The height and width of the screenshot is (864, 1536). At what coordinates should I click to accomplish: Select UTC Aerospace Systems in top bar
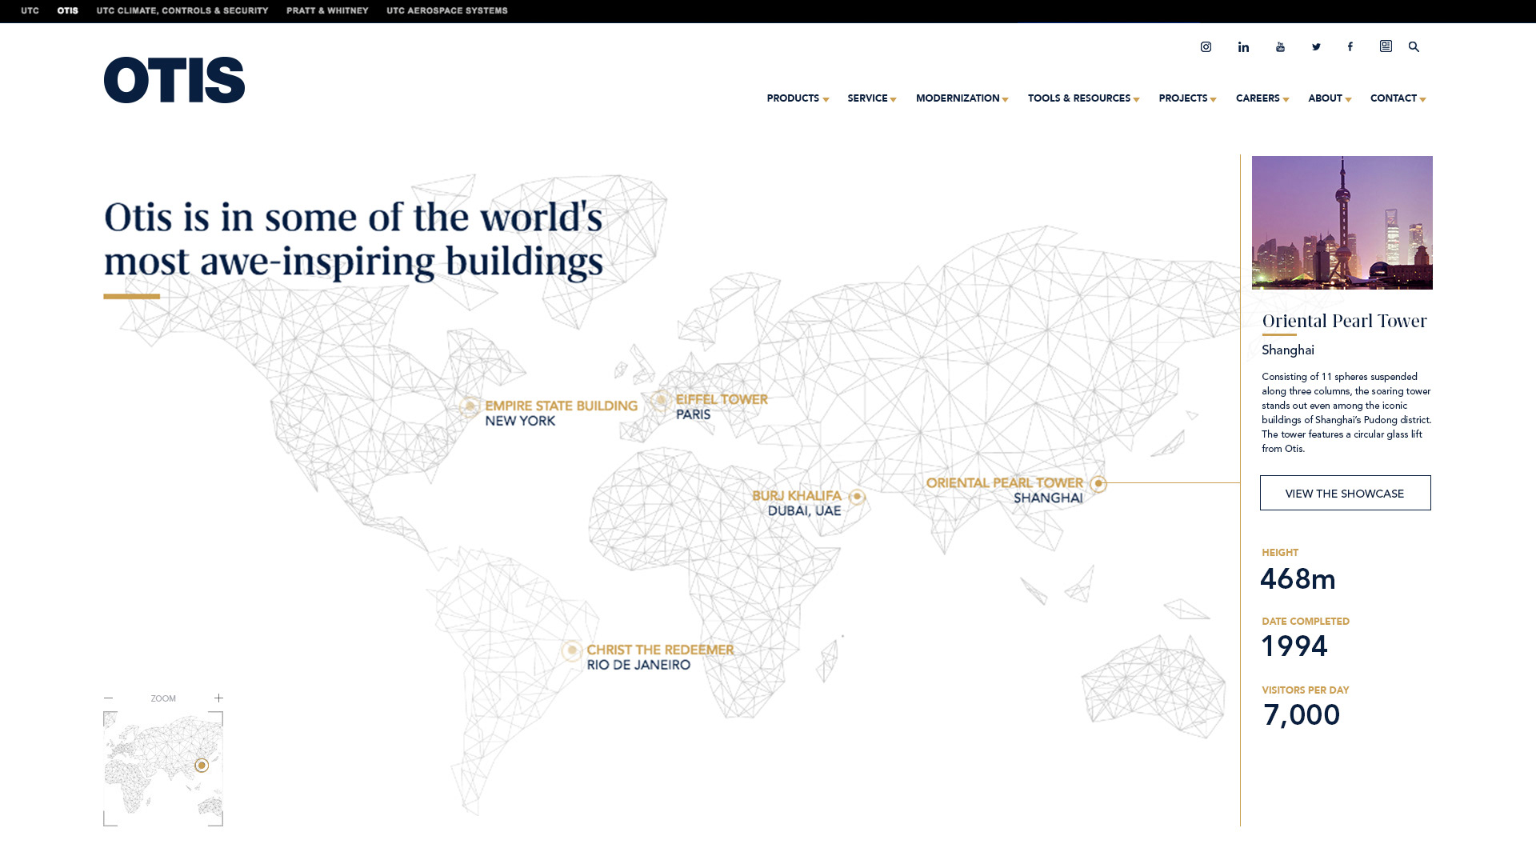point(446,10)
